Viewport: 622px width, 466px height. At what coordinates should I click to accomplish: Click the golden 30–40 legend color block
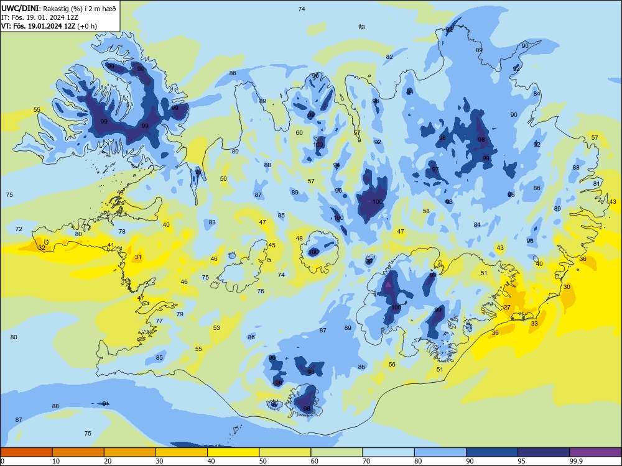coord(182,452)
